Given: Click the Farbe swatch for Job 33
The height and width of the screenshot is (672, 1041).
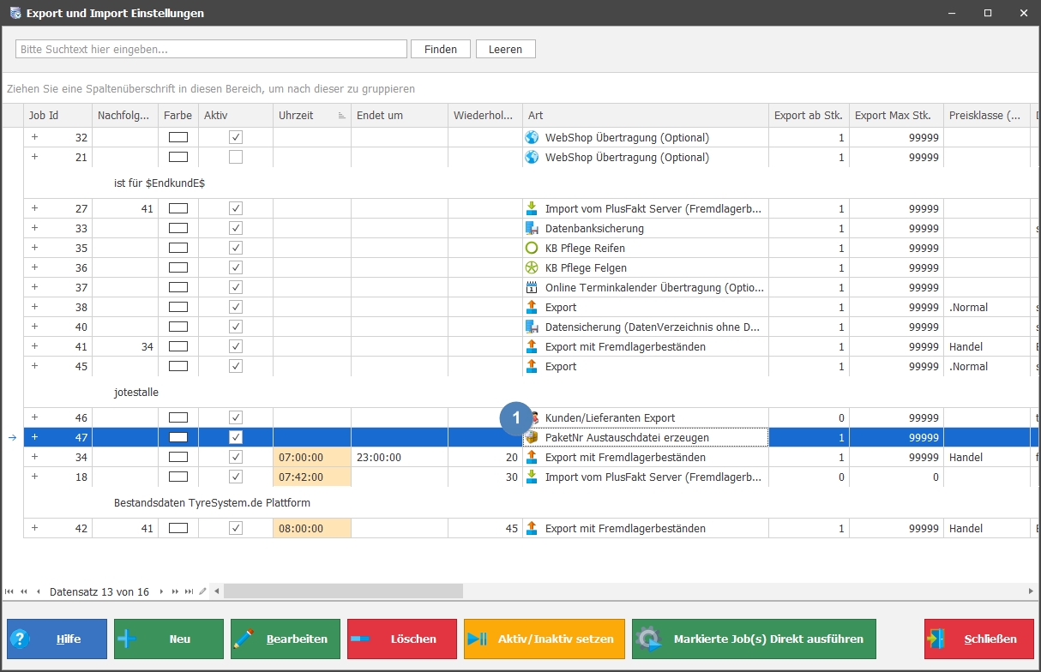Looking at the screenshot, I should click(x=178, y=228).
